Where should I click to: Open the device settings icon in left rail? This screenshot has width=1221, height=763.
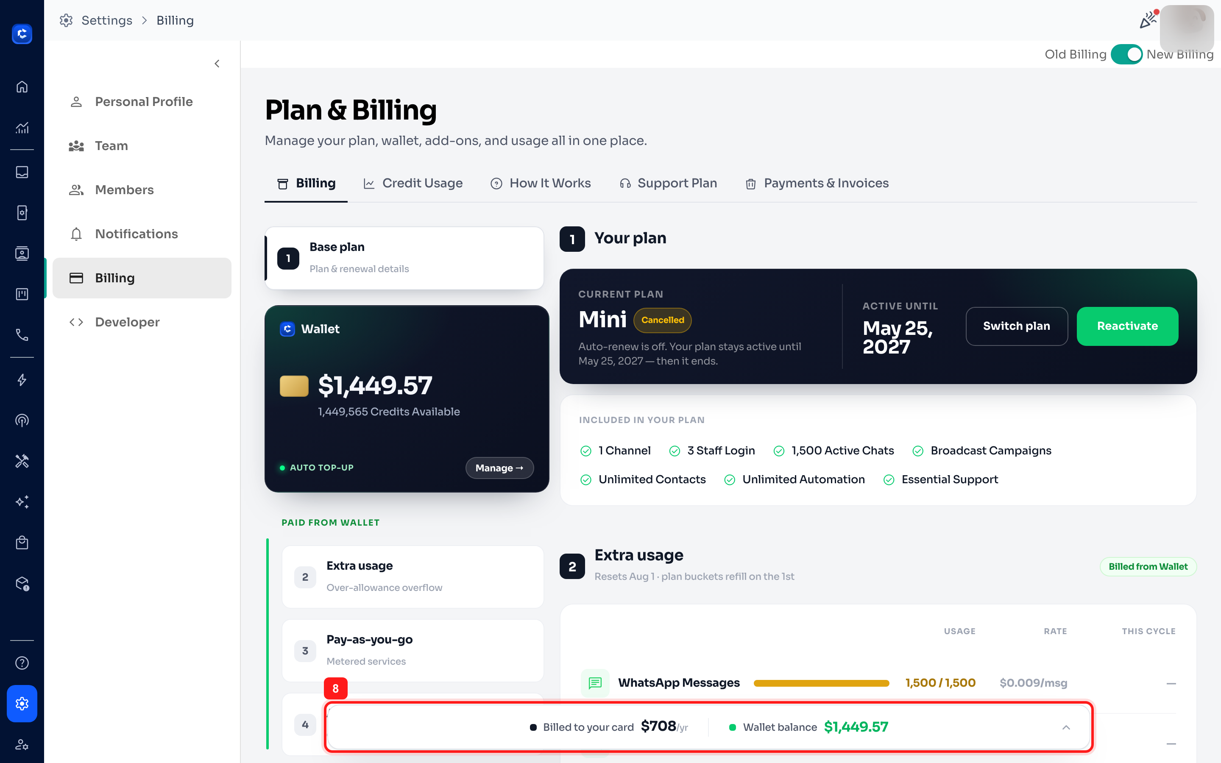pyautogui.click(x=22, y=213)
